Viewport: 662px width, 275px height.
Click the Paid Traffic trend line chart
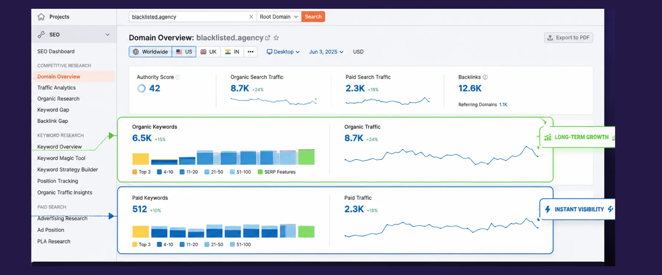coord(441,227)
